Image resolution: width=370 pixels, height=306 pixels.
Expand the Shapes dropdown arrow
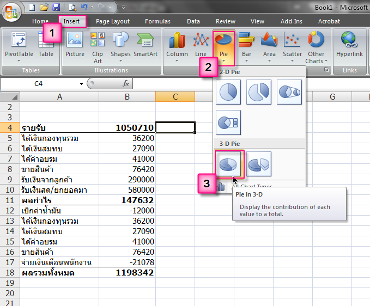pyautogui.click(x=120, y=61)
